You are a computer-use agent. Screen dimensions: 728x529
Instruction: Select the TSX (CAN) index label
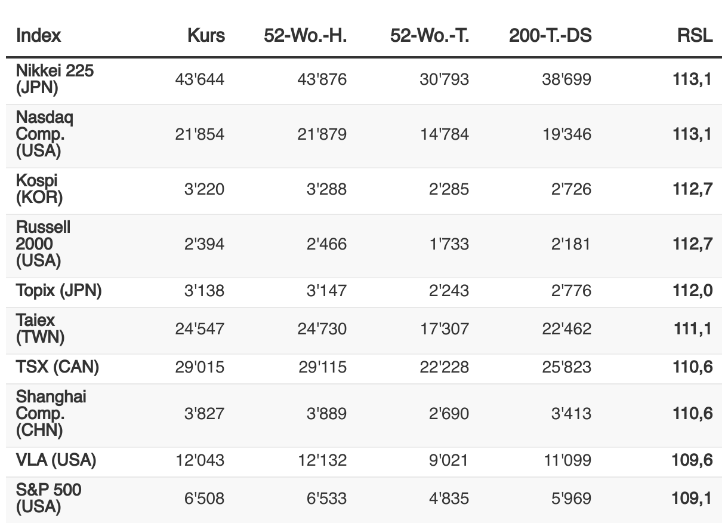57,367
